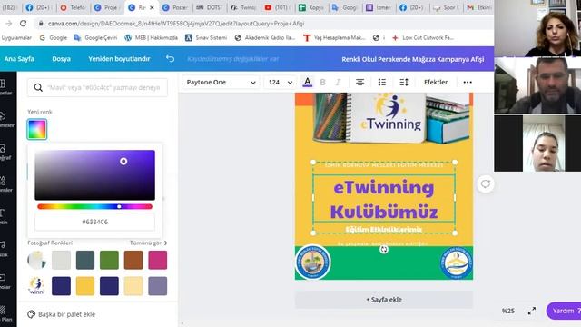Open the Sınav Sistemi bookmark

(206, 37)
